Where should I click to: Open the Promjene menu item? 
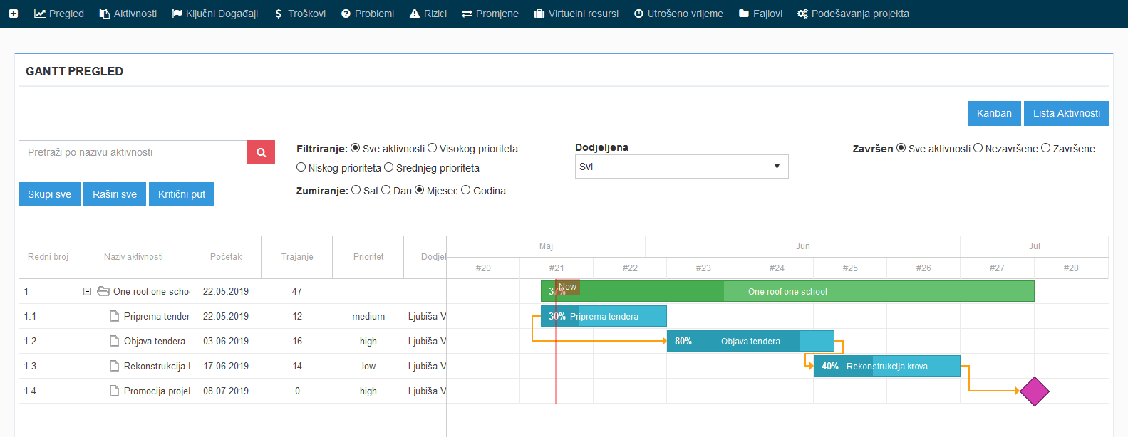pos(490,14)
